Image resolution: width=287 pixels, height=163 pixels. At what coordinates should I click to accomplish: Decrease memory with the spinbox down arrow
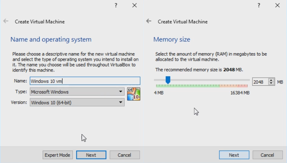click(271, 84)
